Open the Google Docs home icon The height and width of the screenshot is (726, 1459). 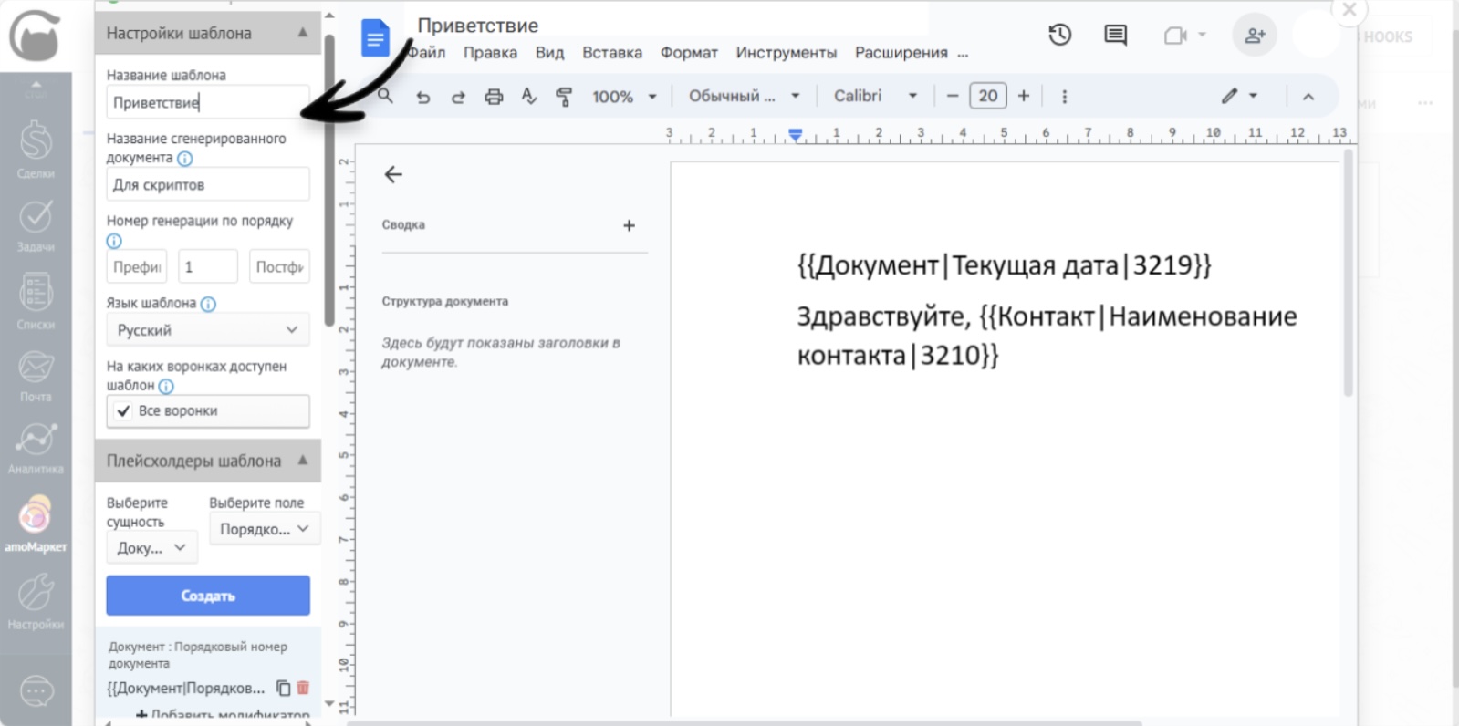click(375, 39)
